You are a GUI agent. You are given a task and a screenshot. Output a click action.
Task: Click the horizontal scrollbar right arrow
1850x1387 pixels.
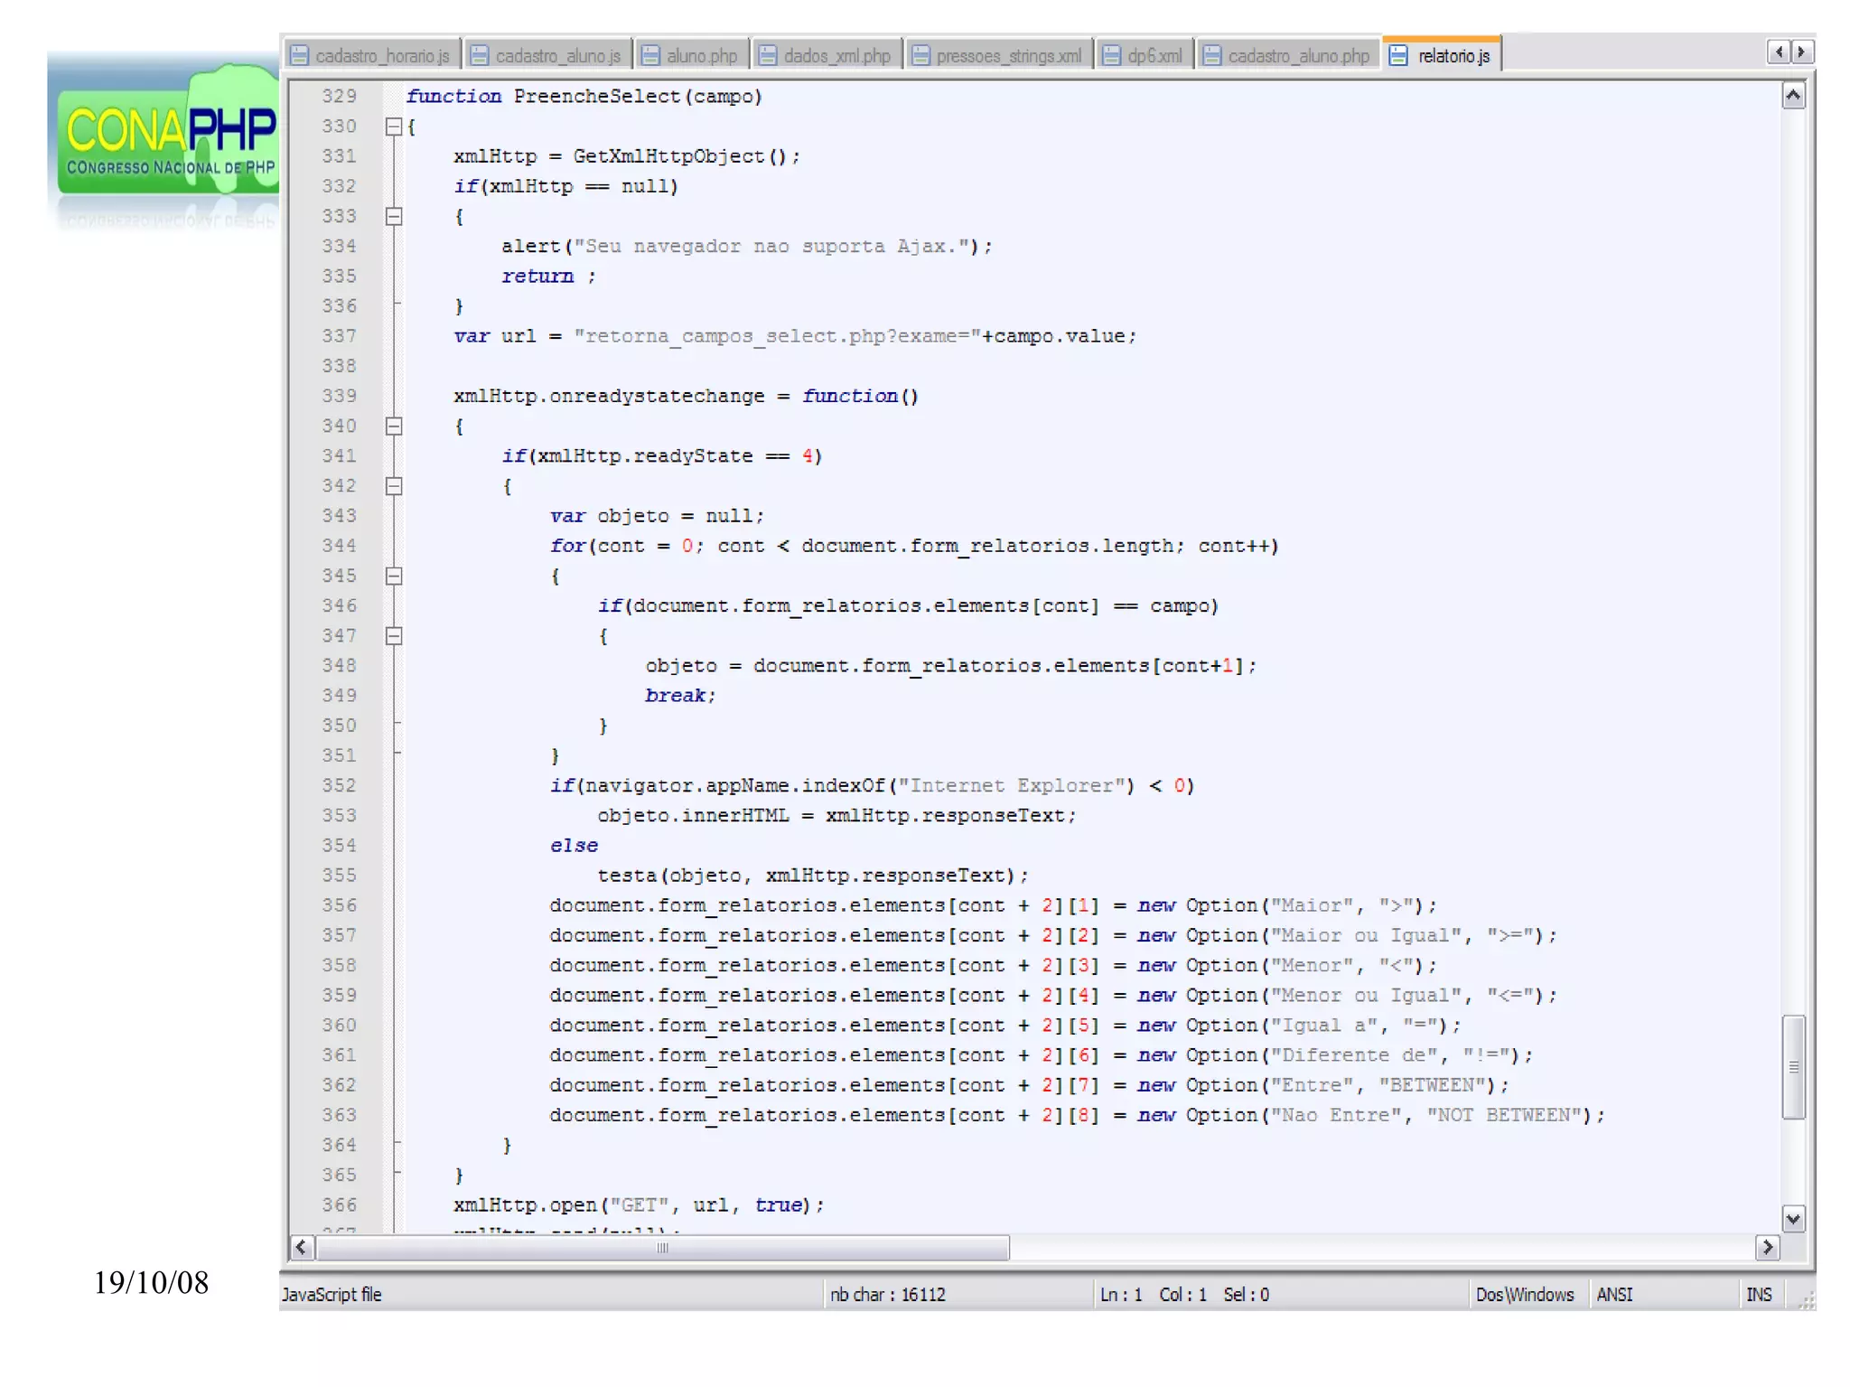click(x=1768, y=1248)
